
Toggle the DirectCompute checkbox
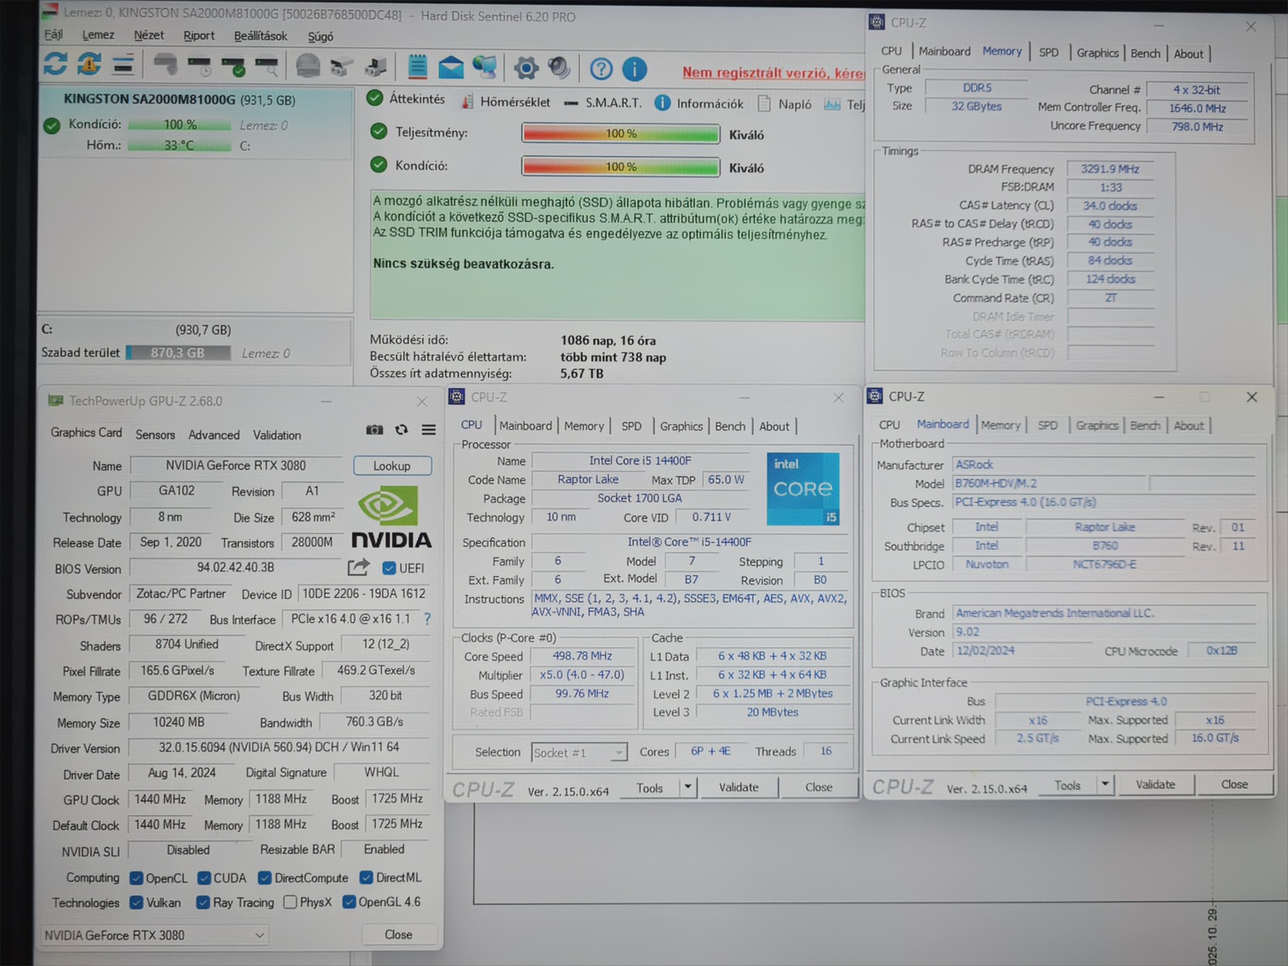[x=264, y=877]
